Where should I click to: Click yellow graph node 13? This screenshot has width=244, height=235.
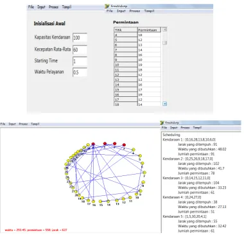pos(117,200)
